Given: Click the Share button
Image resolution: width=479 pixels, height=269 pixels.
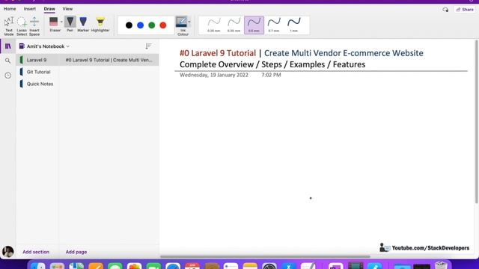Looking at the screenshot, I should (x=465, y=10).
